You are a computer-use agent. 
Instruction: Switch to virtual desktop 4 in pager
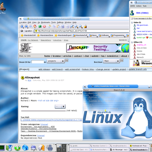click(64, 150)
